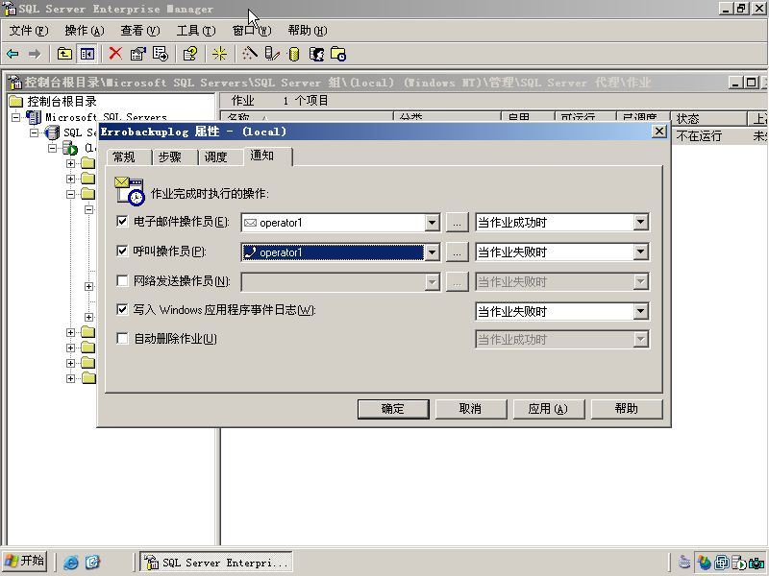Click SQL Server Enterprise Manager taskbar button
The width and height of the screenshot is (769, 576).
[x=216, y=563]
